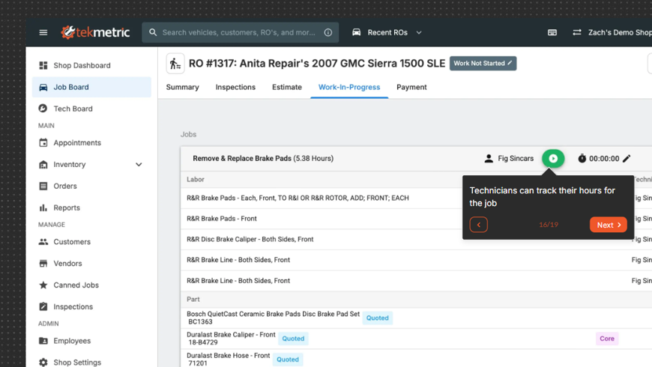Image resolution: width=652 pixels, height=367 pixels.
Task: Click the Shop Settings gear icon
Action: coord(43,362)
